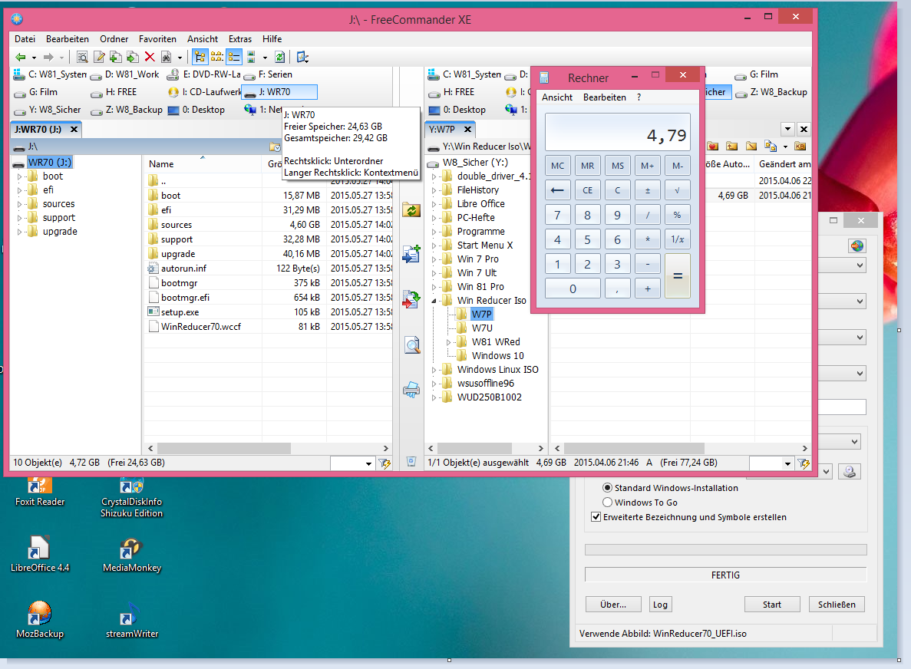Open the Back history dropdown arrow
911x669 pixels.
click(x=34, y=58)
